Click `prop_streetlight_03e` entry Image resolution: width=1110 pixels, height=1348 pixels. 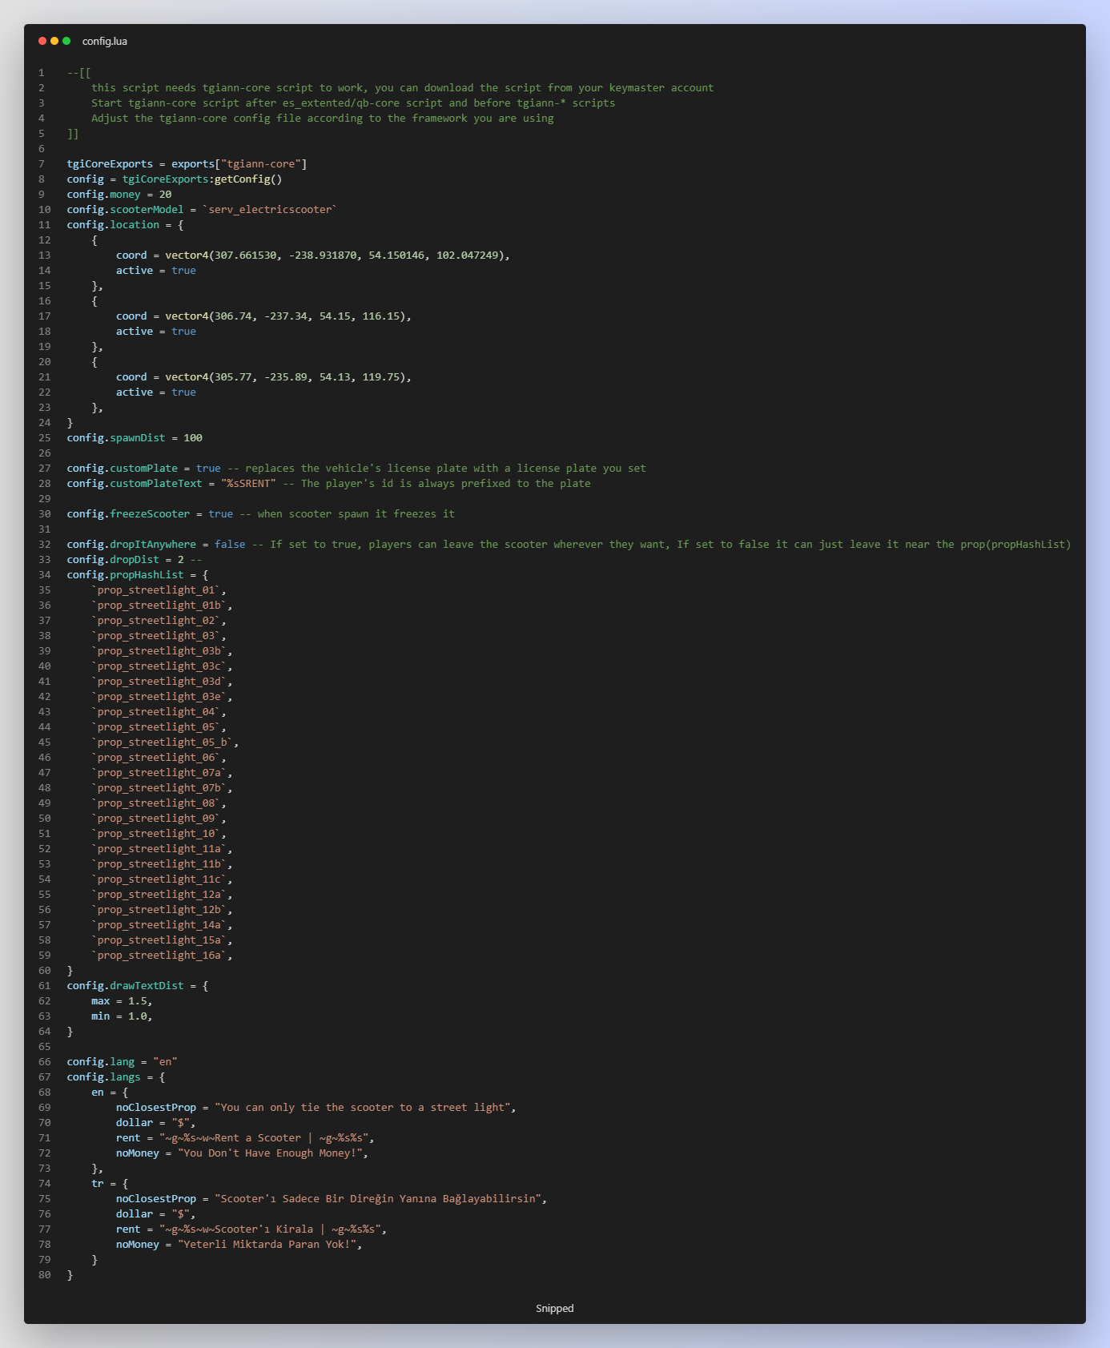pyautogui.click(x=162, y=697)
